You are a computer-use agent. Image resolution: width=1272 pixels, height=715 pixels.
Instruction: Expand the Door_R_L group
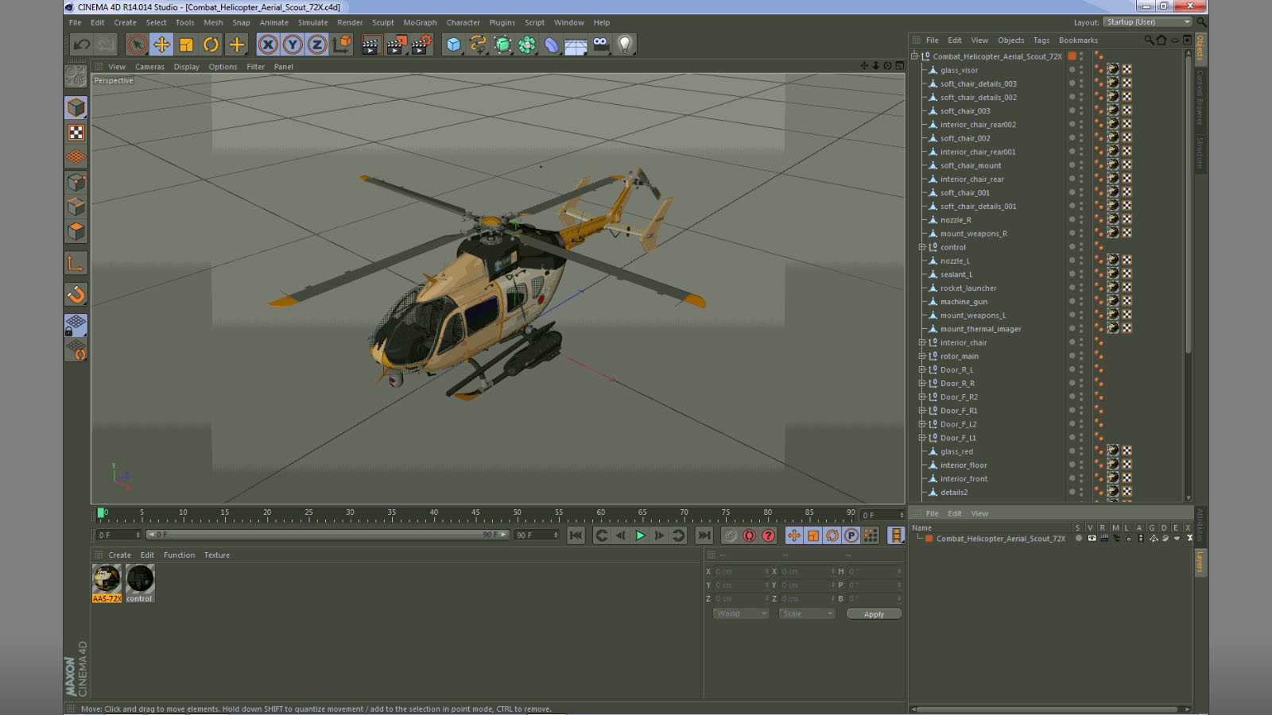coord(921,369)
